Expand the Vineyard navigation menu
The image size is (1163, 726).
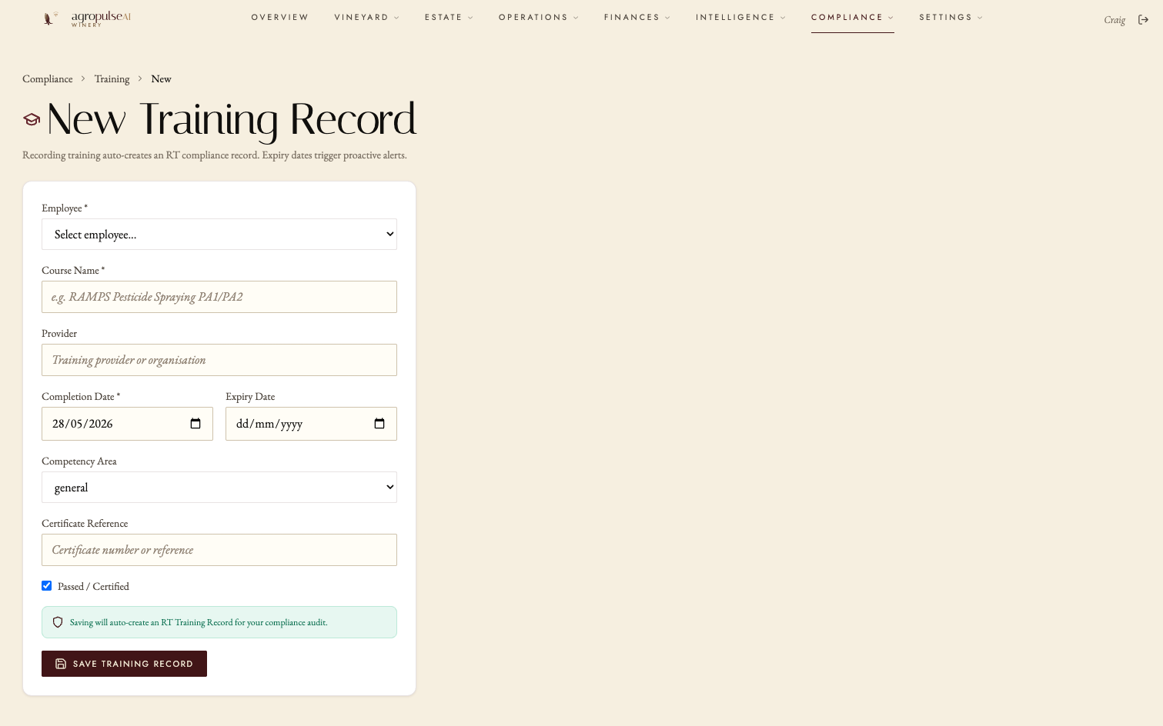tap(366, 18)
